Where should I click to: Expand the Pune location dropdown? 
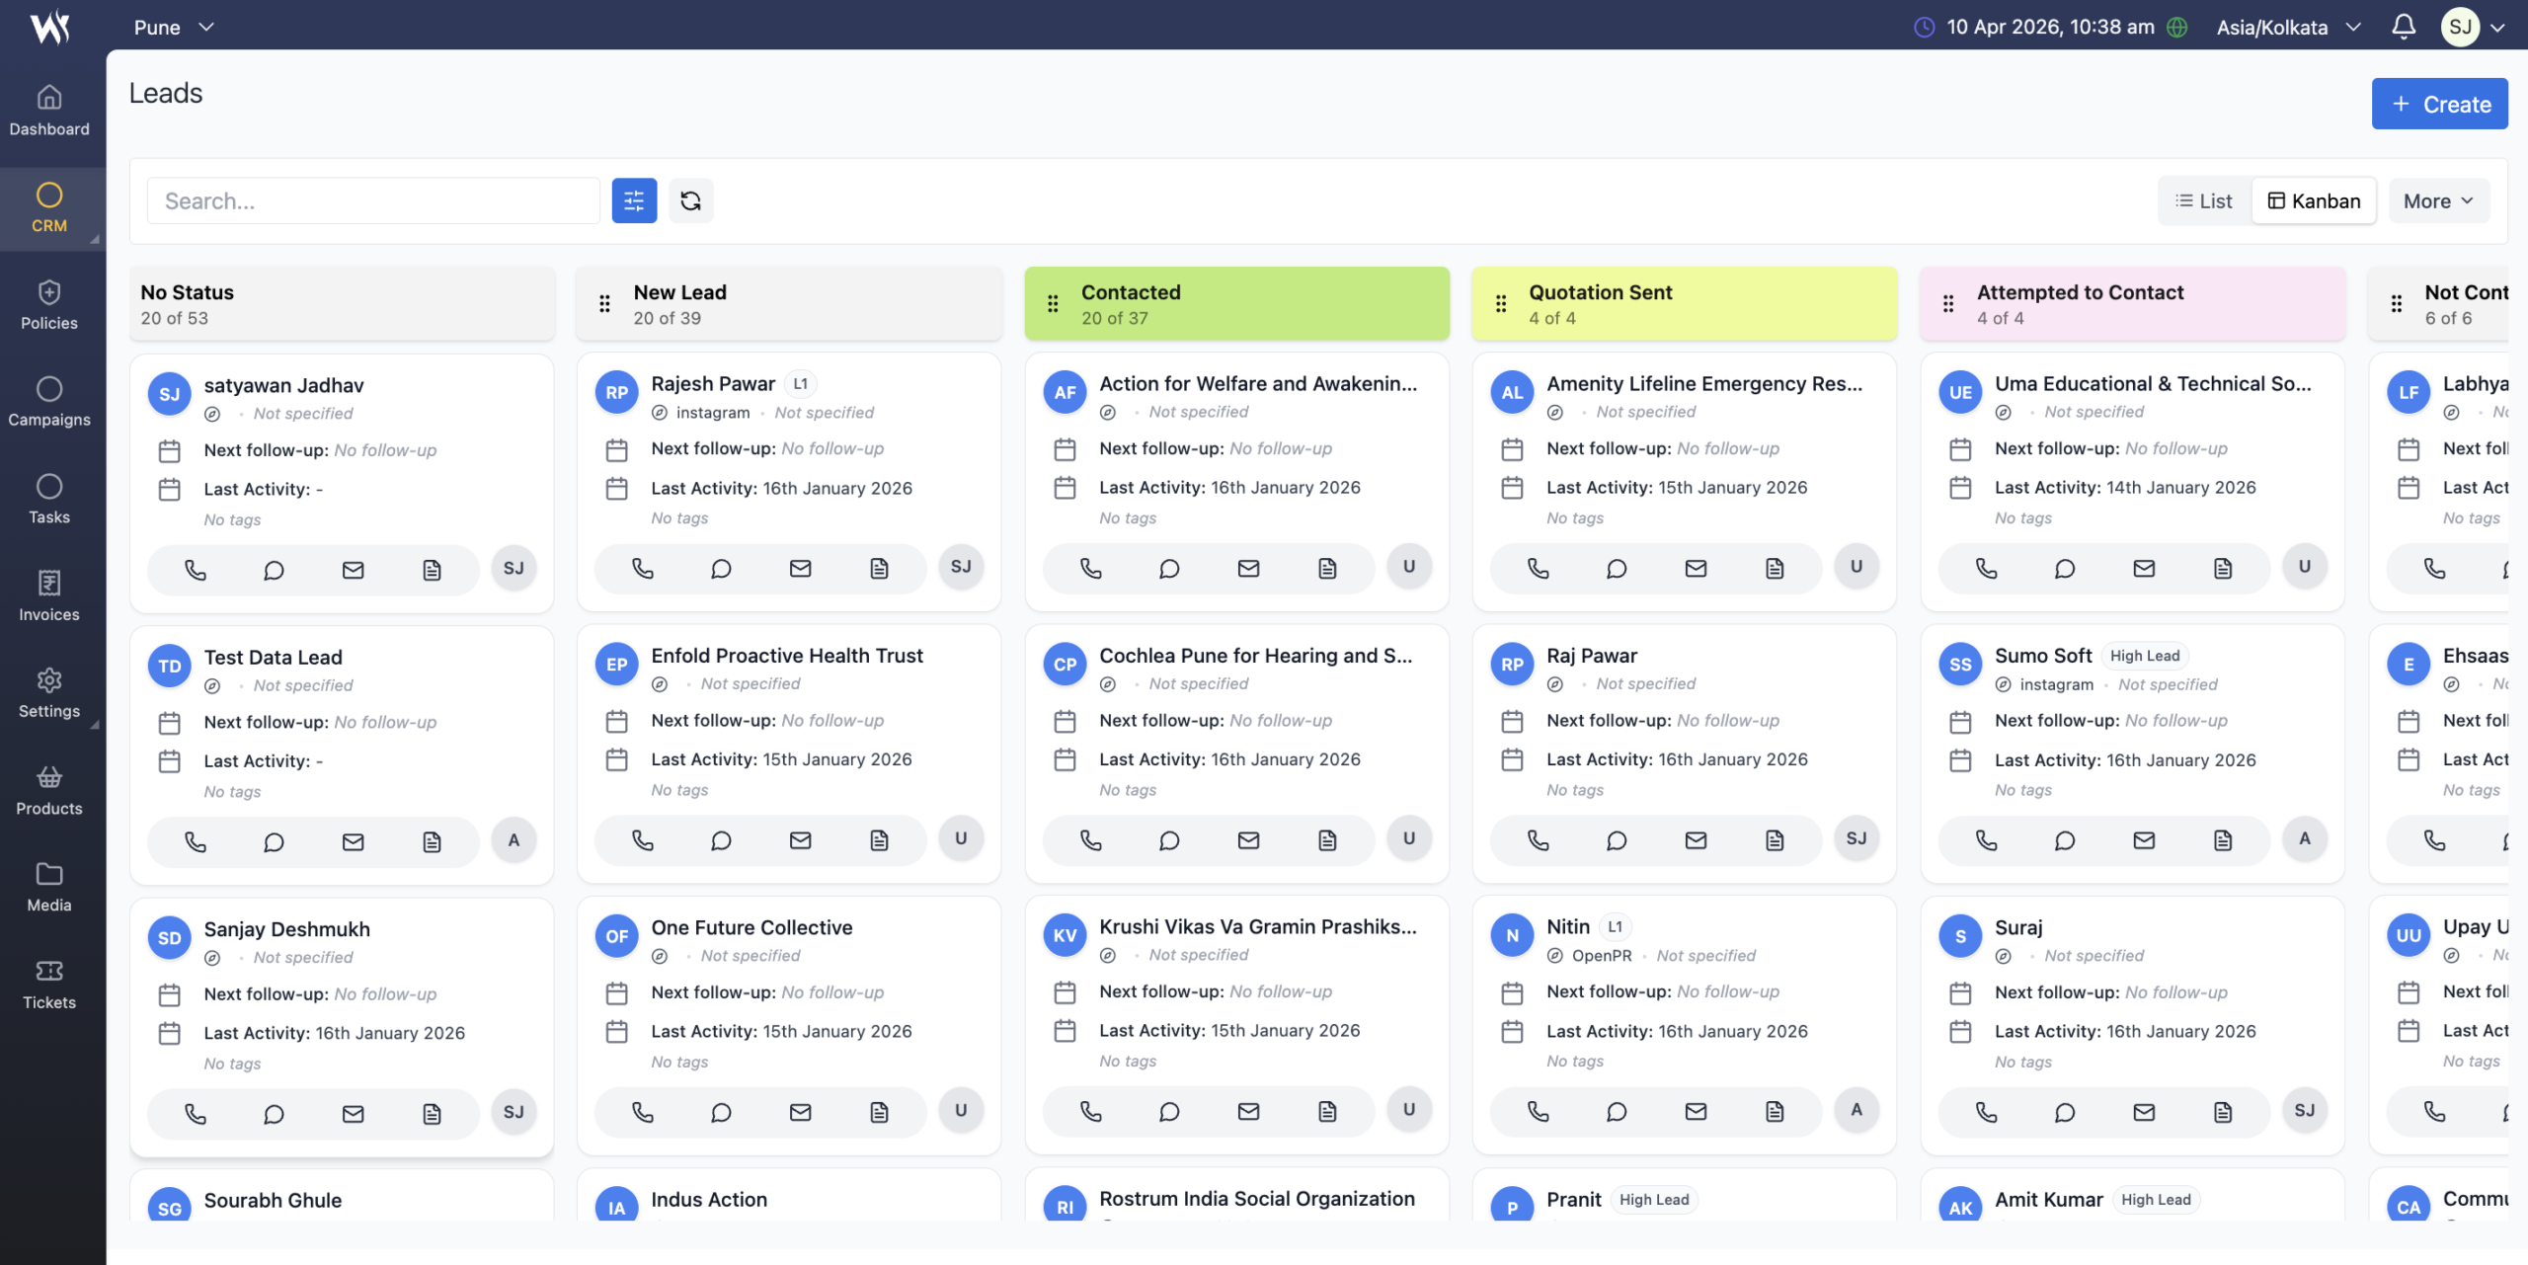pos(174,28)
